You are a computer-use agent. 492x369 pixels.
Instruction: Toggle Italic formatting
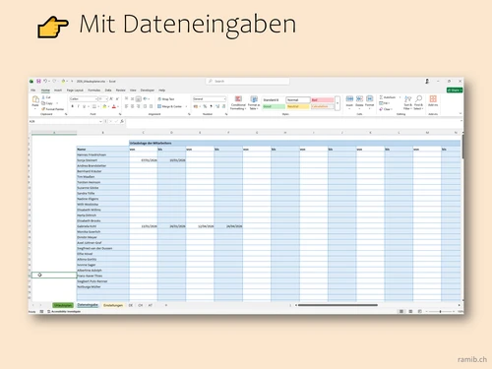pyautogui.click(x=78, y=106)
